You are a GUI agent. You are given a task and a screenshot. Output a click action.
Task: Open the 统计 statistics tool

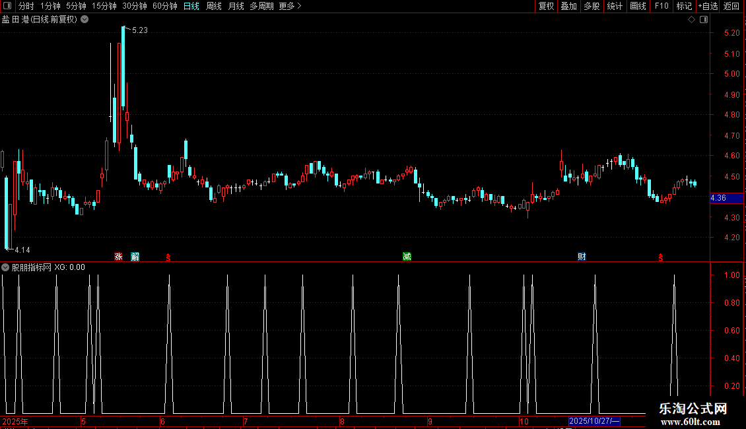(x=615, y=6)
